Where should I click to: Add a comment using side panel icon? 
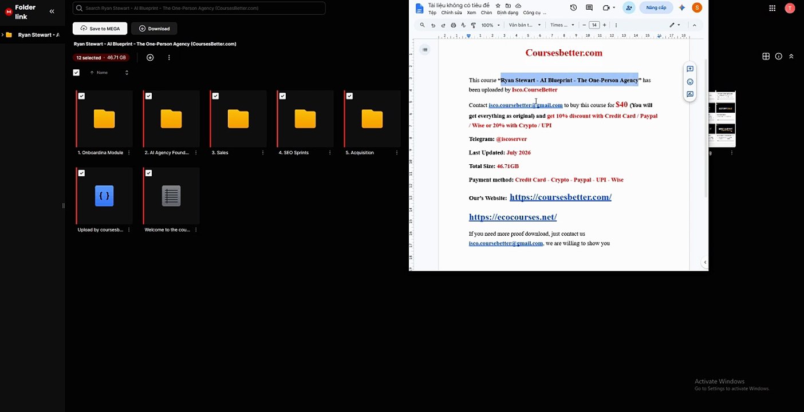(690, 69)
